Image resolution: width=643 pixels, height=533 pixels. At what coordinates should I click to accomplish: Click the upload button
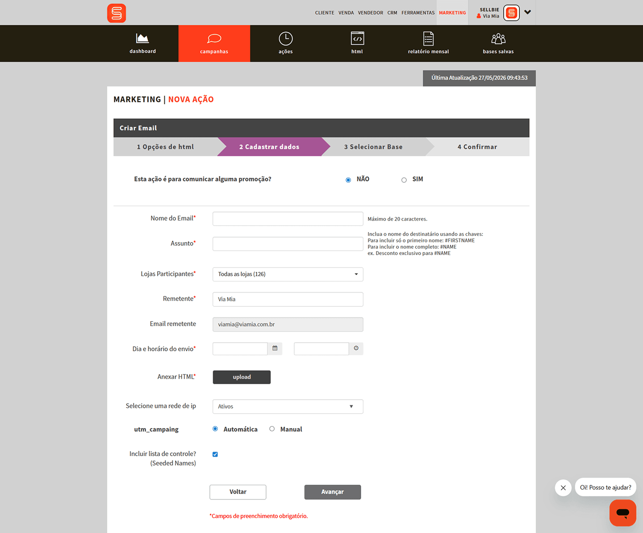[242, 377]
